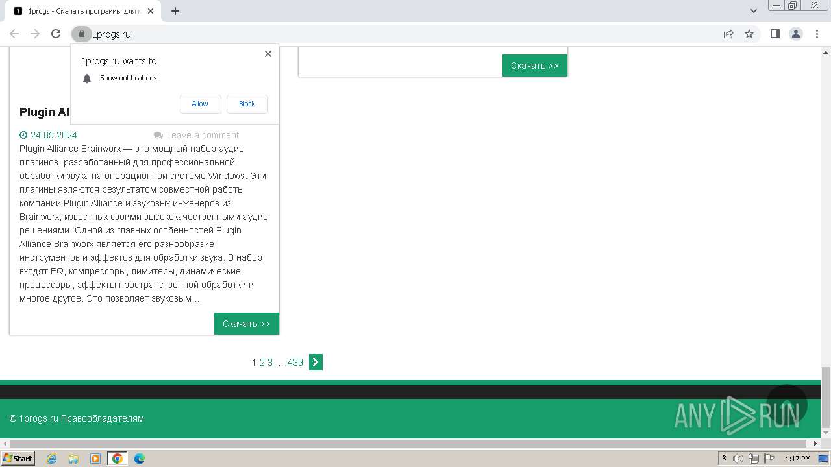Click the share page icon
Screen dimensions: 831x467
click(728, 34)
